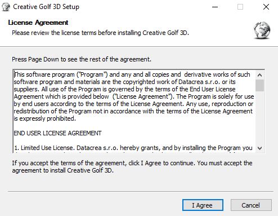This screenshot has width=278, height=216.
Task: Click the Limited Use License paragraph
Action: (133, 148)
